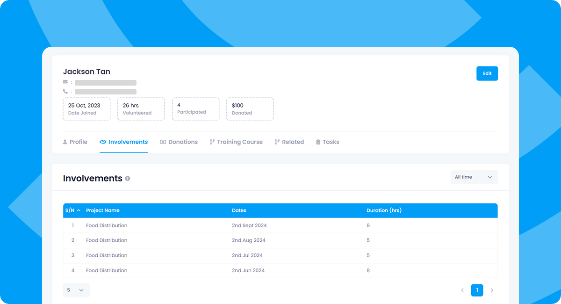Sort the Dates column header
This screenshot has height=304, width=561.
click(239, 210)
